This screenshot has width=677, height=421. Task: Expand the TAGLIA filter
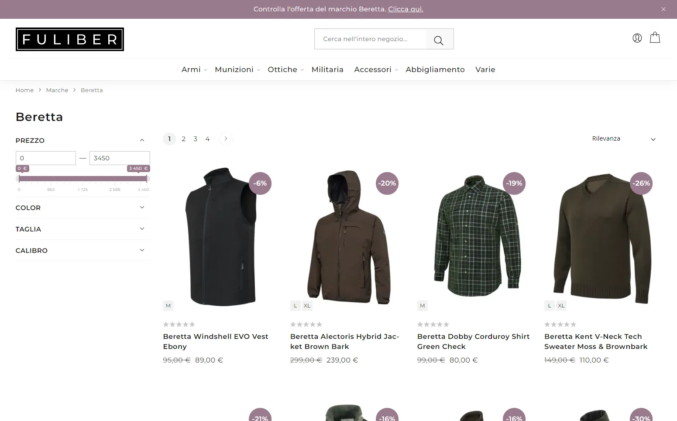[82, 229]
